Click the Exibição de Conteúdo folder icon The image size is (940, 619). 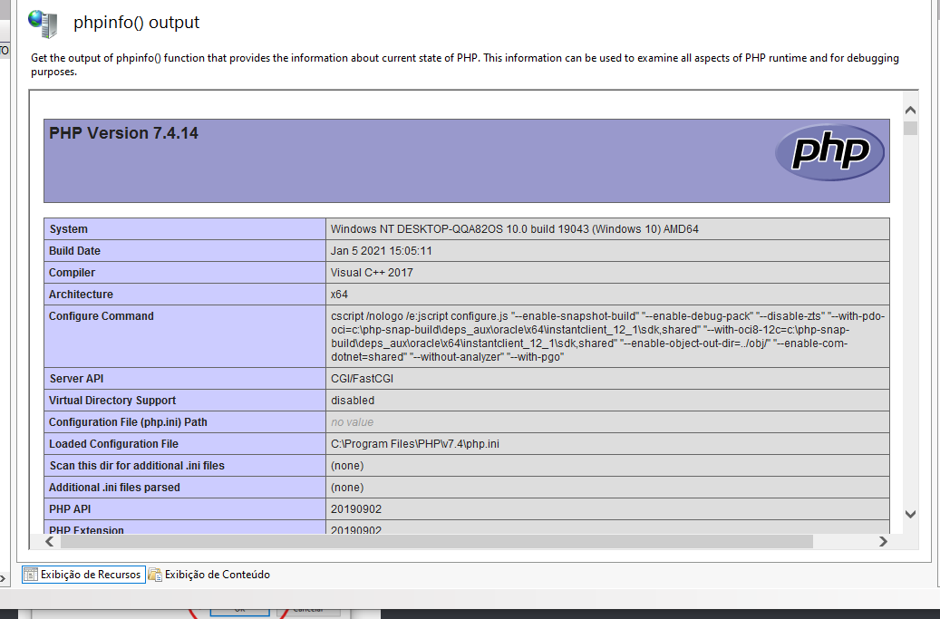155,575
